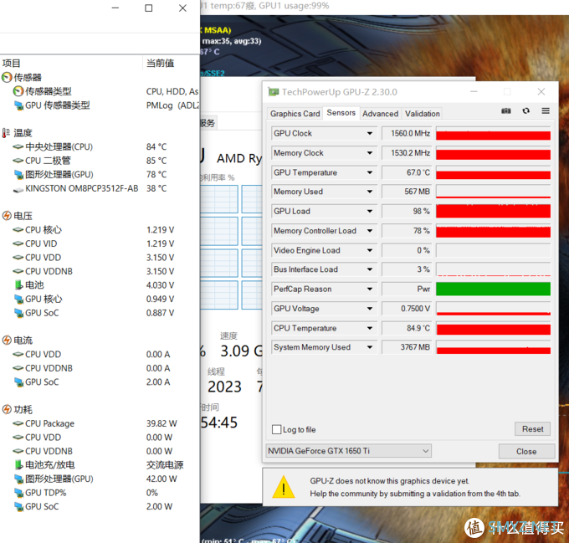Image resolution: width=569 pixels, height=543 pixels.
Task: Switch to the Graphics Card tab
Action: 295,114
